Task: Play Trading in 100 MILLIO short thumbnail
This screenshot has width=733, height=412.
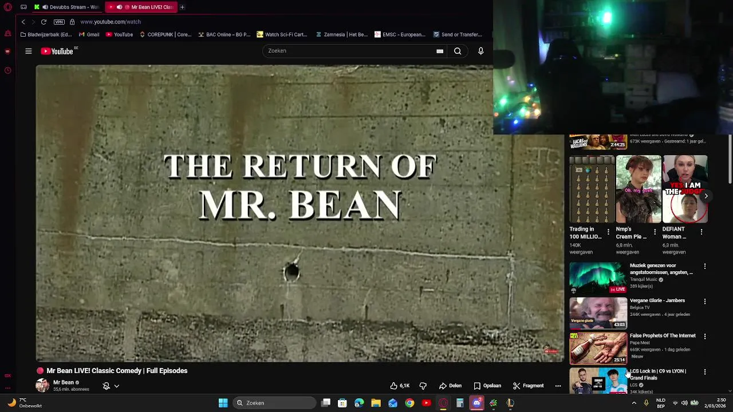Action: pyautogui.click(x=592, y=189)
